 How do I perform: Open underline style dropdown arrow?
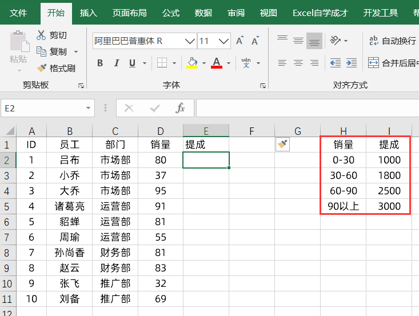click(x=145, y=63)
